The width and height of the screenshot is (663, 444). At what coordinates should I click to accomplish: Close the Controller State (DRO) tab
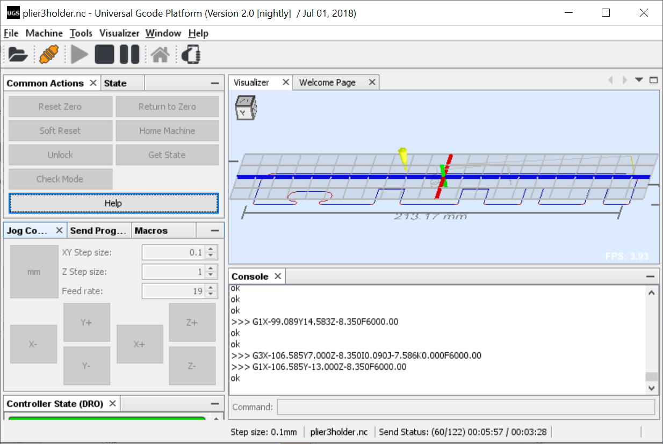click(112, 403)
